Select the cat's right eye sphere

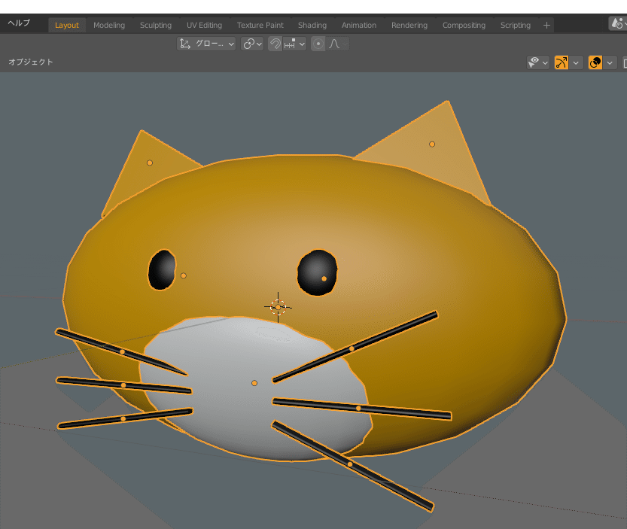pyautogui.click(x=318, y=272)
